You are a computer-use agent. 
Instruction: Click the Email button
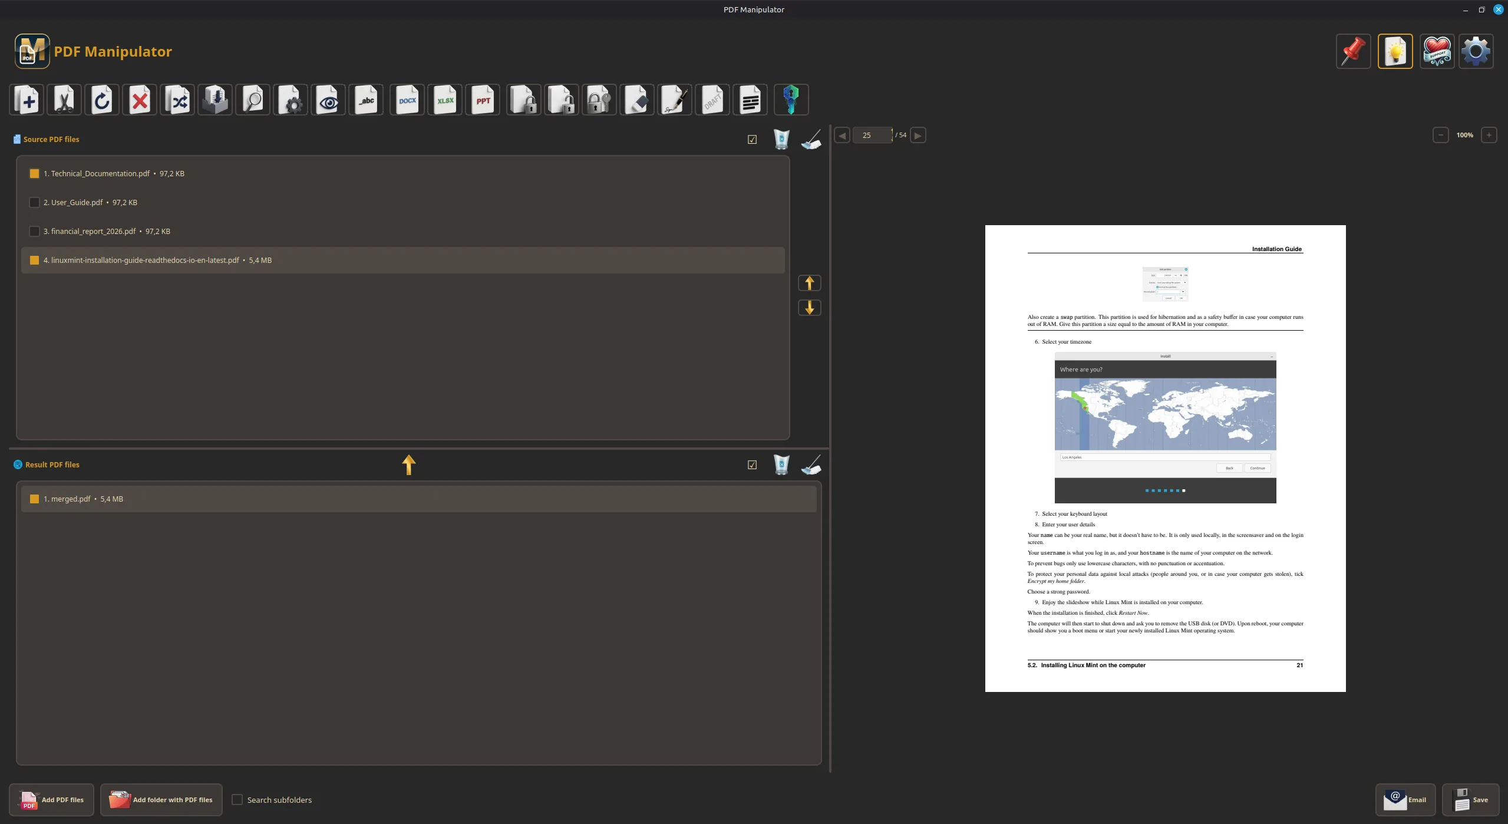pos(1405,800)
